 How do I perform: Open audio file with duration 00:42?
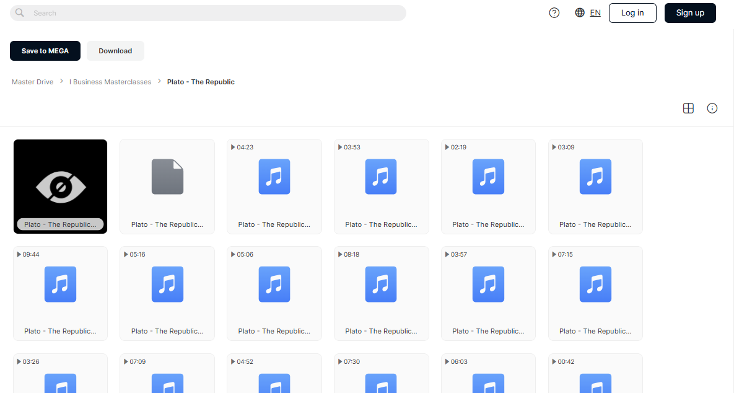pyautogui.click(x=595, y=373)
